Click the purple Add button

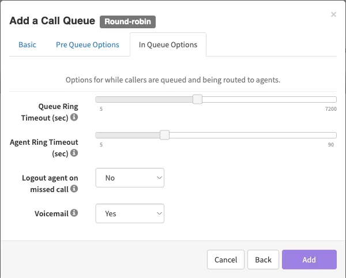309,260
